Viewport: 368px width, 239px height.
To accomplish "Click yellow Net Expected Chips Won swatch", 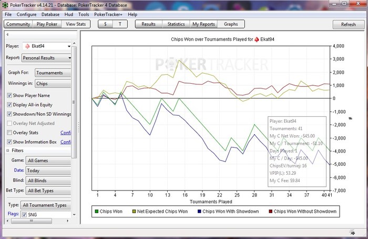I will [x=134, y=212].
